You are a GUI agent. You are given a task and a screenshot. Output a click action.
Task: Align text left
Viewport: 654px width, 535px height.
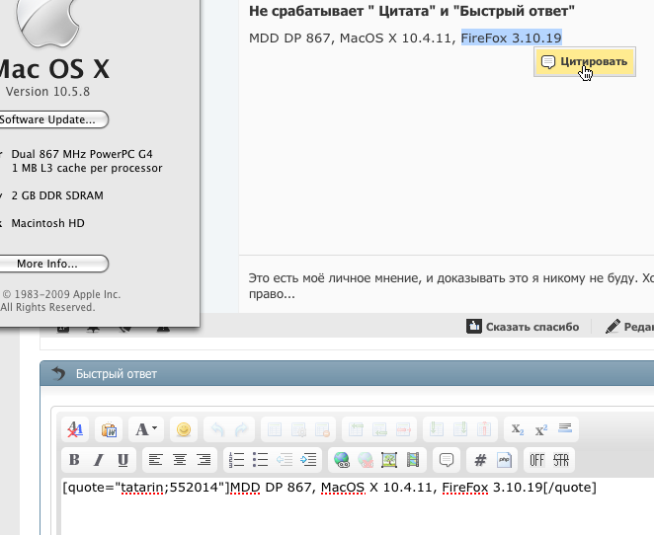(155, 460)
